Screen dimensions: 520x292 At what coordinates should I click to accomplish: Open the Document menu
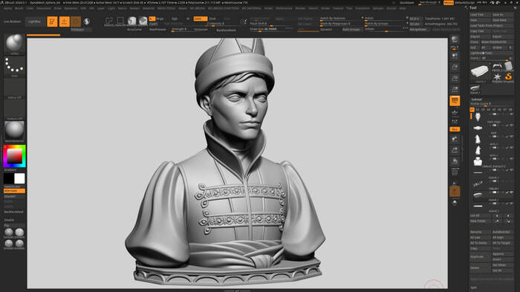[x=44, y=8]
